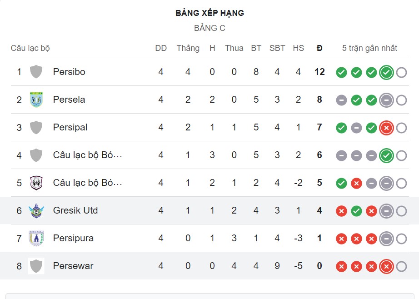Viewport: 419px width, 299px height.
Task: Expand the collapsed panel below the table
Action: (209, 295)
